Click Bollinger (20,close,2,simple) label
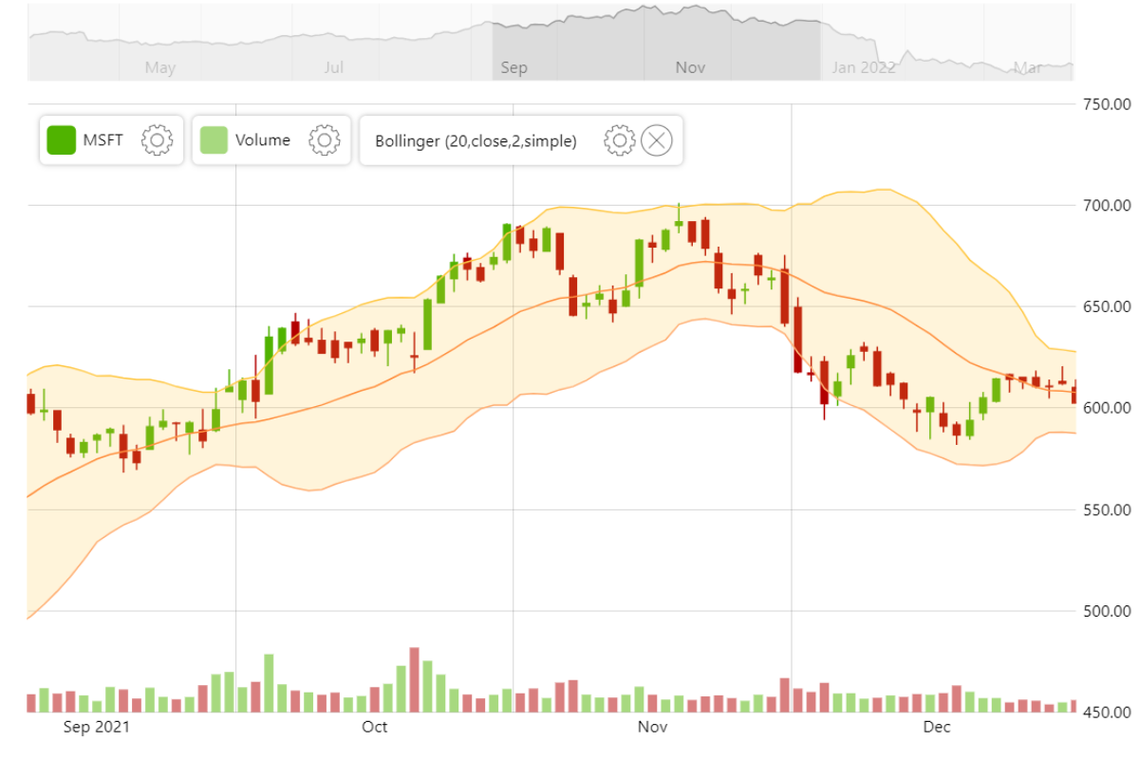 tap(476, 141)
